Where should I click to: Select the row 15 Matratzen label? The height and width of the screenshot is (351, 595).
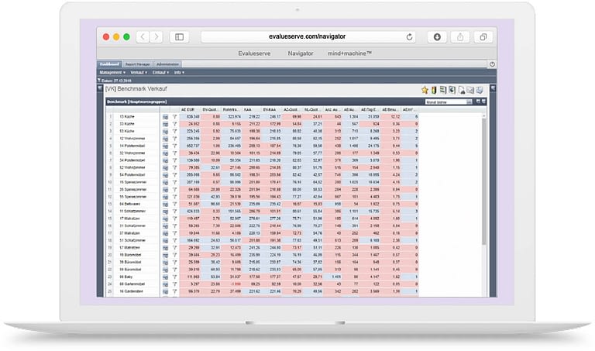point(130,219)
